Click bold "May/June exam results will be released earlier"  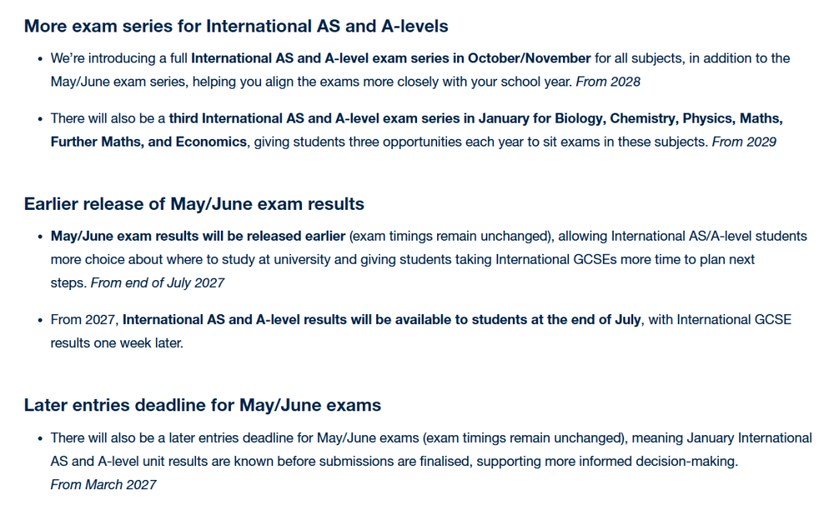coord(198,235)
